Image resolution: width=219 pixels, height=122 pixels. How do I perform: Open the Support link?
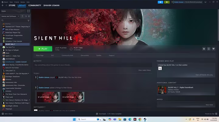(112, 55)
